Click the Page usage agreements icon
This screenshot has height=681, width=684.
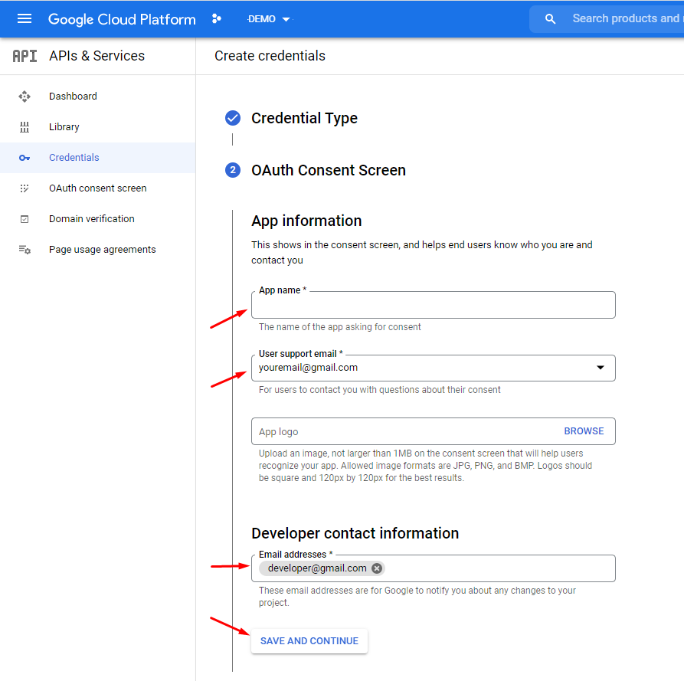(x=25, y=250)
